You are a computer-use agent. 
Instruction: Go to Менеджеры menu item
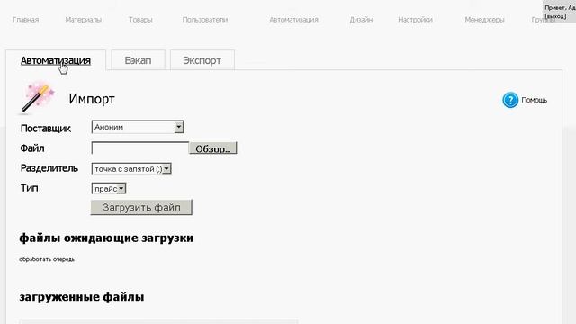click(x=484, y=20)
